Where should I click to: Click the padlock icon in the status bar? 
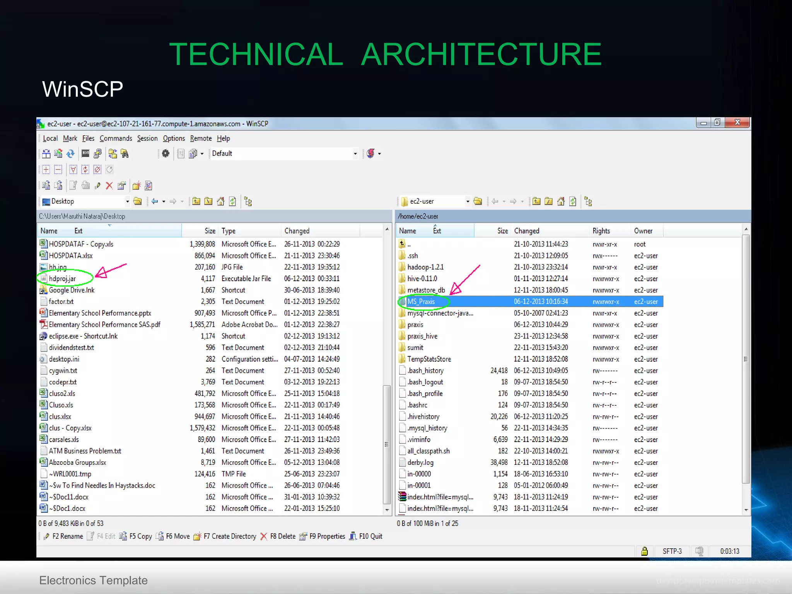click(x=644, y=551)
